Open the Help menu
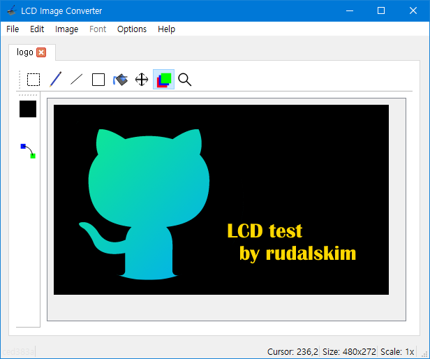 pyautogui.click(x=166, y=29)
